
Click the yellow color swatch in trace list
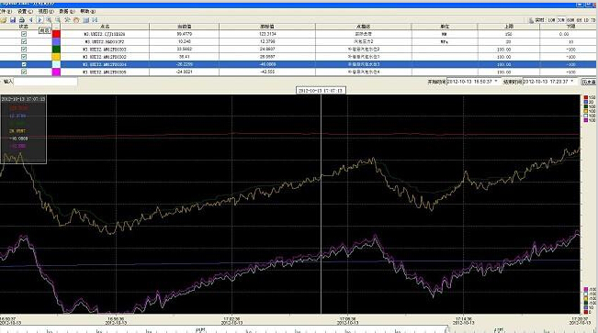(x=56, y=57)
